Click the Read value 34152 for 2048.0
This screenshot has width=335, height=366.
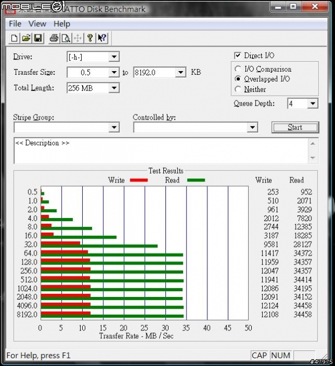tap(303, 297)
